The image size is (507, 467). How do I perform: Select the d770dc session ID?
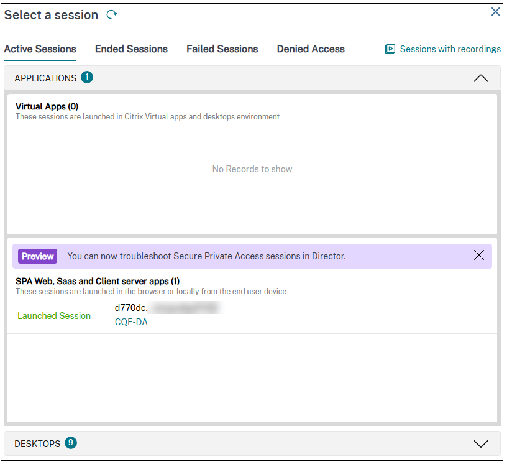pos(131,308)
